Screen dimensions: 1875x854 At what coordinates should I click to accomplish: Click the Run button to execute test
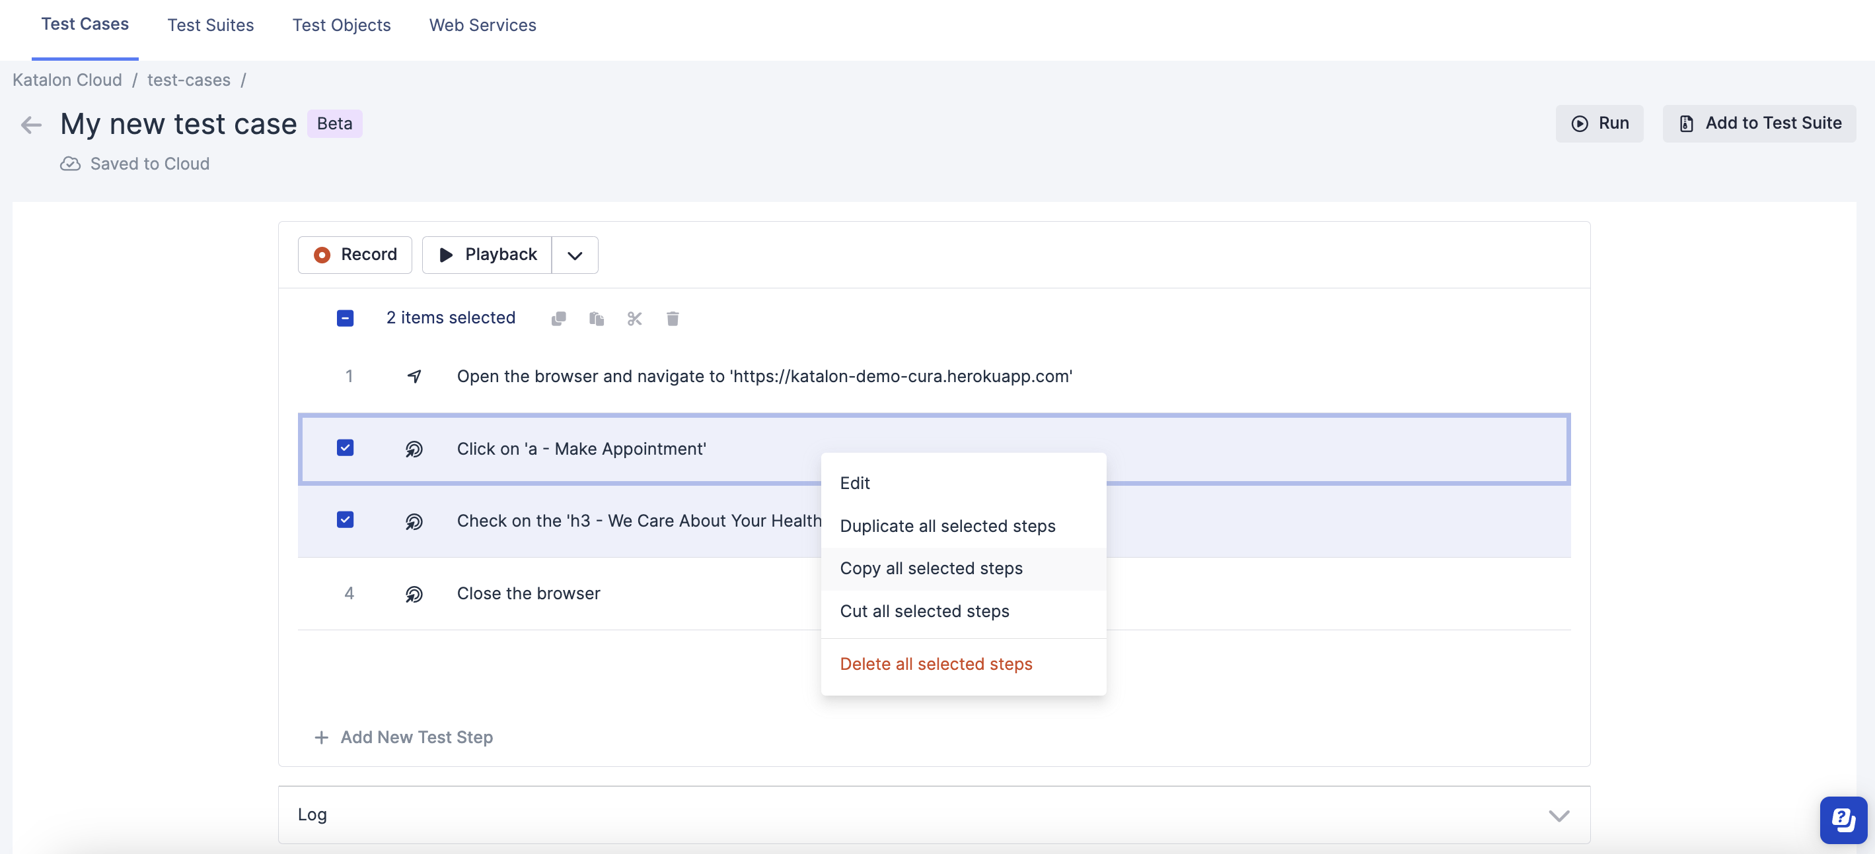[1600, 122]
